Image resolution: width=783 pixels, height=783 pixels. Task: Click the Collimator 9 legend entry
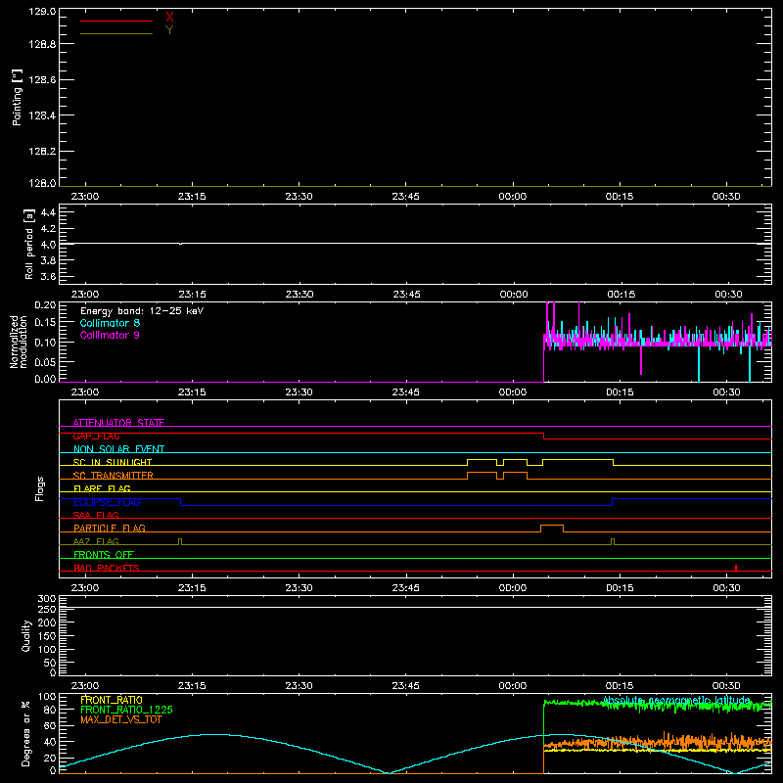pyautogui.click(x=110, y=335)
